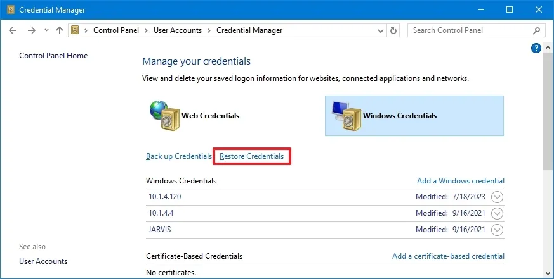Click Modified 7/18/2023 date text
The width and height of the screenshot is (554, 279).
pyautogui.click(x=451, y=197)
